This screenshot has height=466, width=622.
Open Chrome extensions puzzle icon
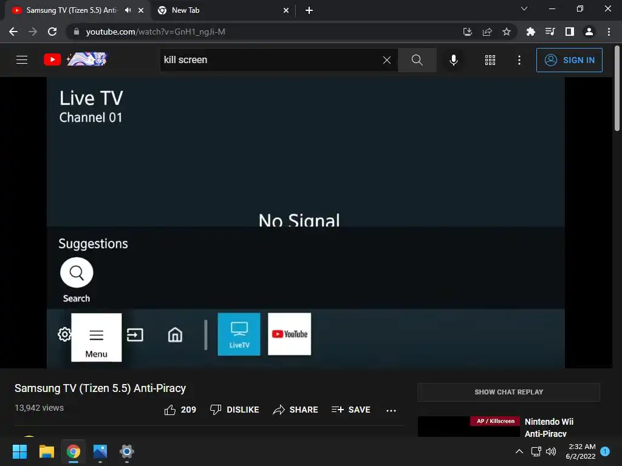click(x=530, y=32)
